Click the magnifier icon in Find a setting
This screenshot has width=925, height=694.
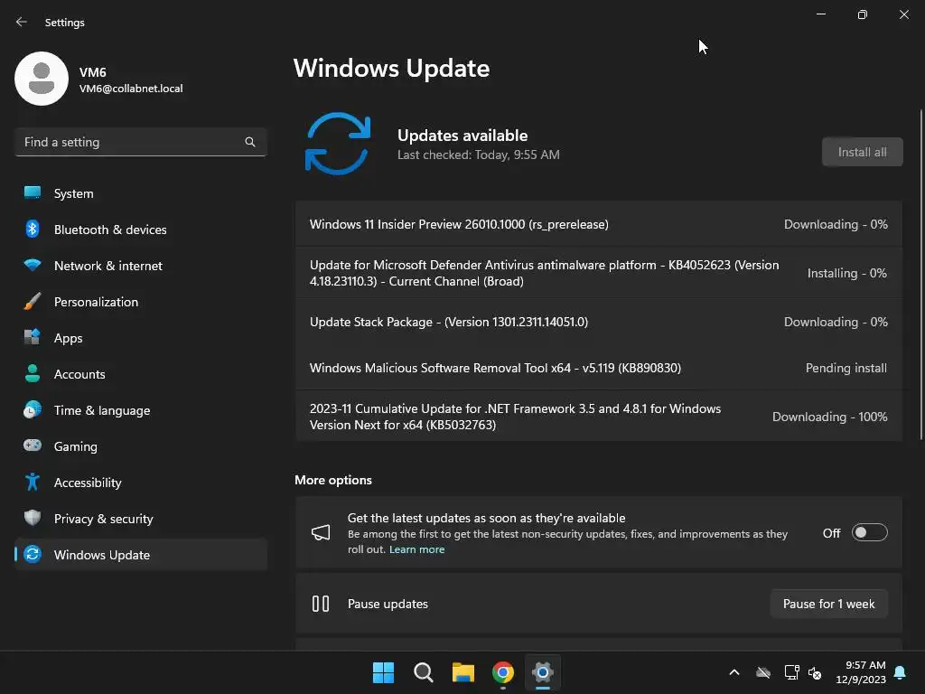tap(250, 142)
